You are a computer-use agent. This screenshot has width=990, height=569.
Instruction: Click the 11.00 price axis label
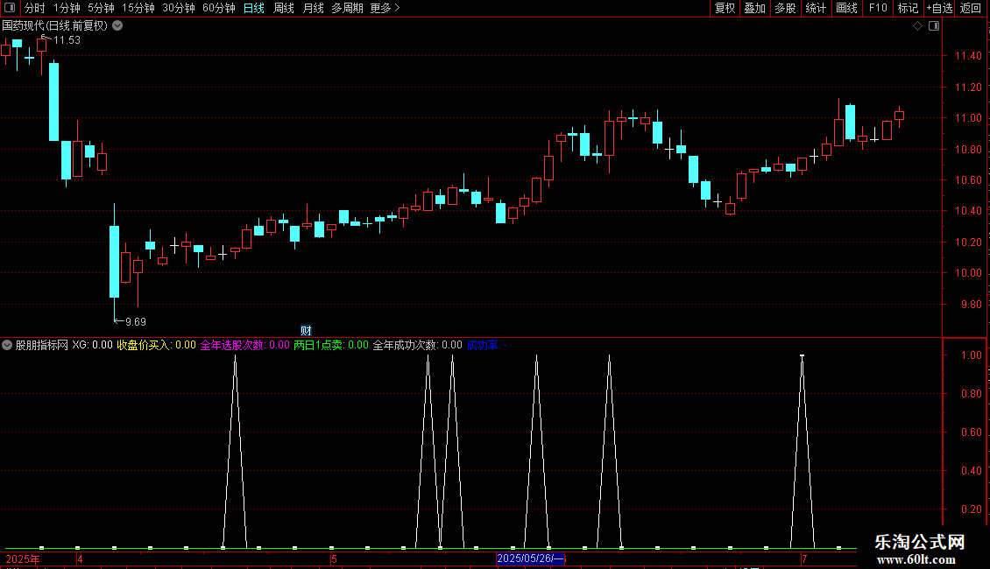(x=968, y=118)
